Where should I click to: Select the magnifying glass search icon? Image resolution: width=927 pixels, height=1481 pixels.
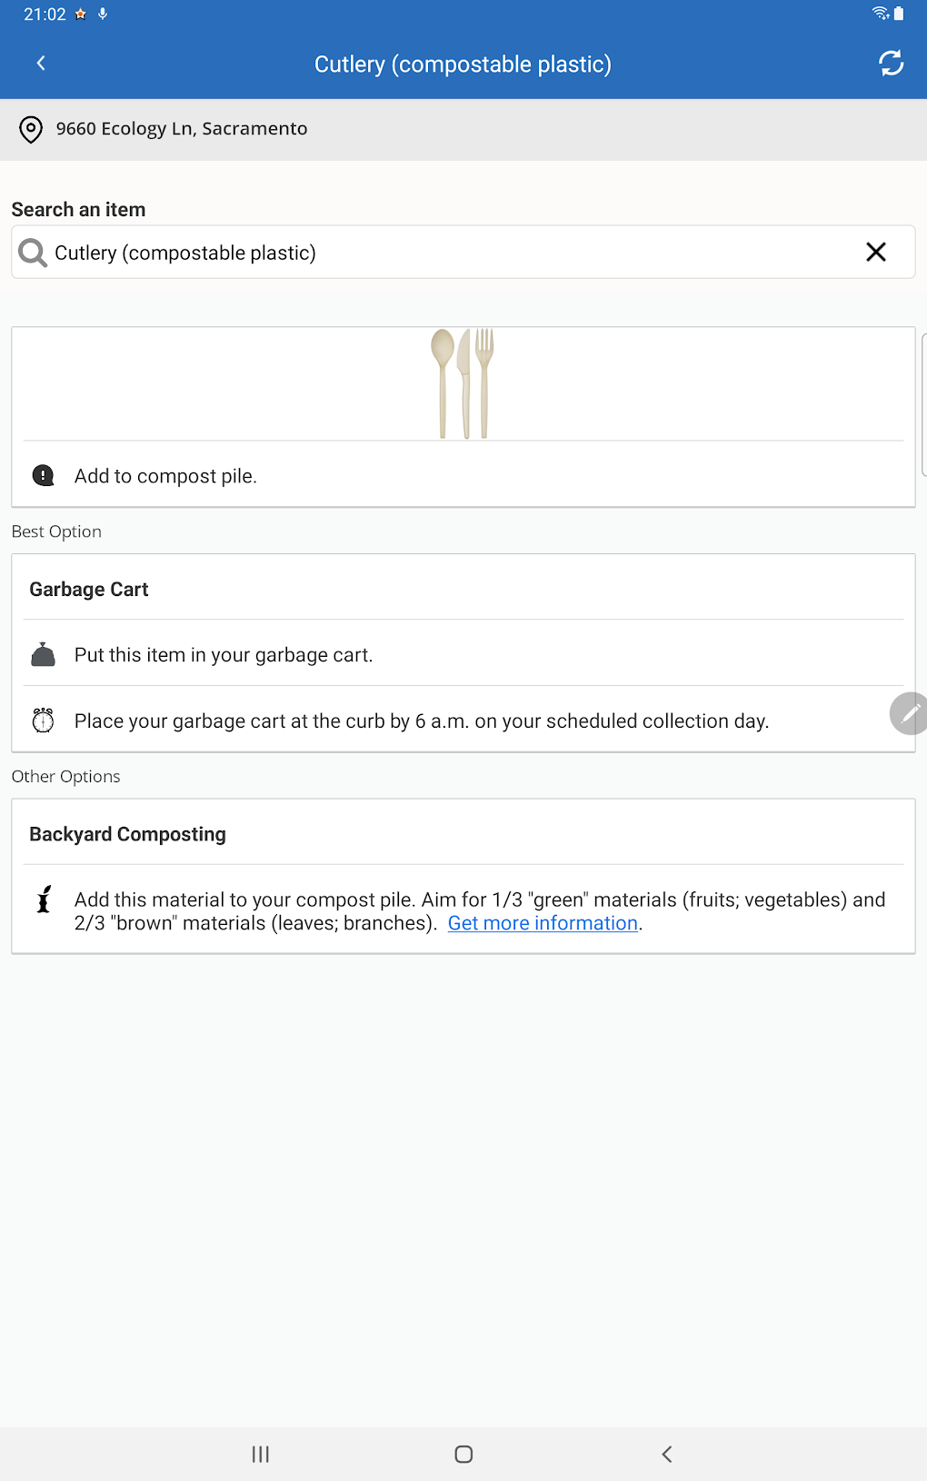(x=33, y=252)
